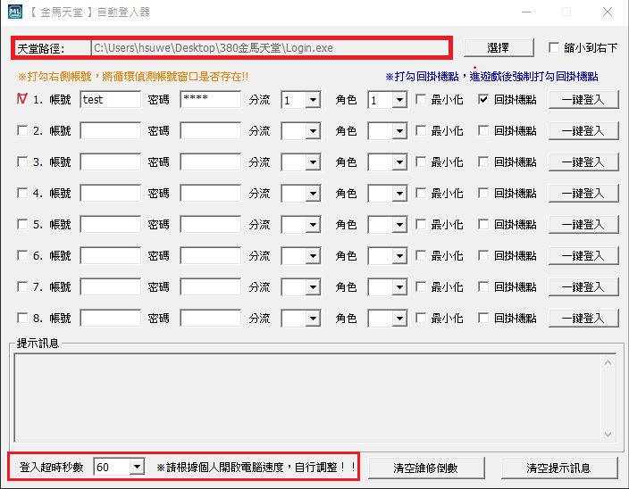Uncheck 回掛機點 checkbox for account 1
Image resolution: width=629 pixels, height=489 pixels.
pyautogui.click(x=483, y=100)
